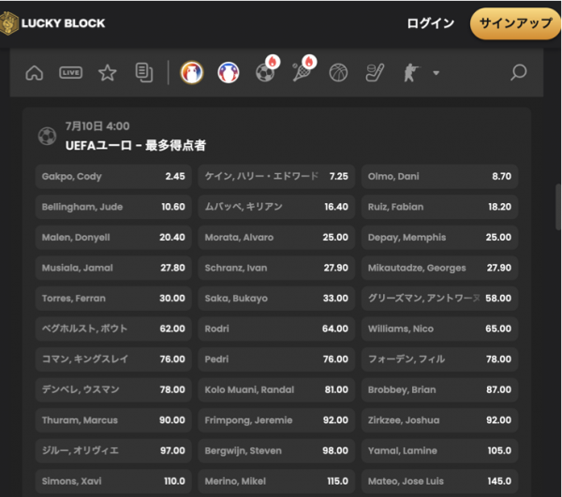Open the search magnifier icon
Screen dimensions: 562x497
point(518,73)
